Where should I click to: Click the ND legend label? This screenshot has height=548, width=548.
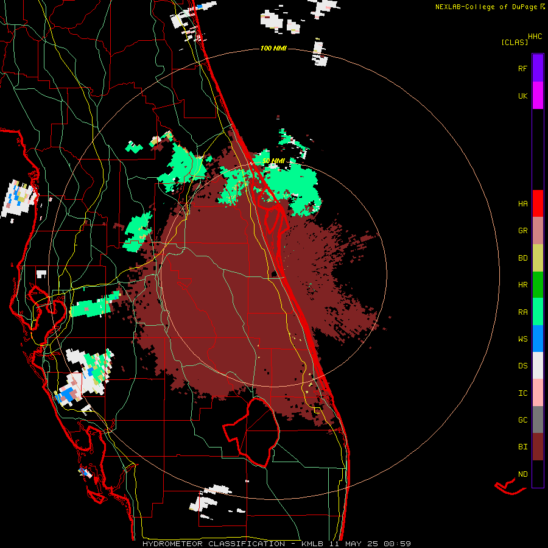[522, 474]
